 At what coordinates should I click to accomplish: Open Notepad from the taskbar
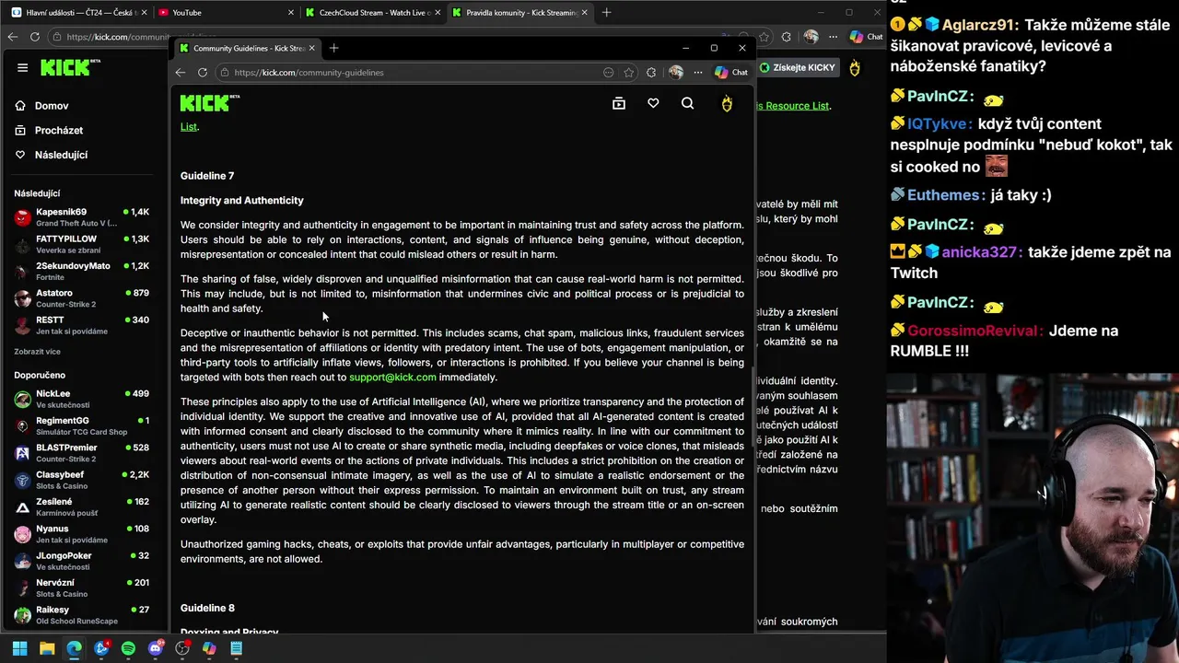coord(237,648)
